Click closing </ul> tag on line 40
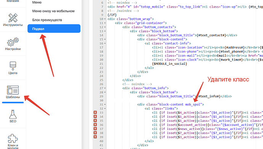The image size is (263, 149). (149, 141)
